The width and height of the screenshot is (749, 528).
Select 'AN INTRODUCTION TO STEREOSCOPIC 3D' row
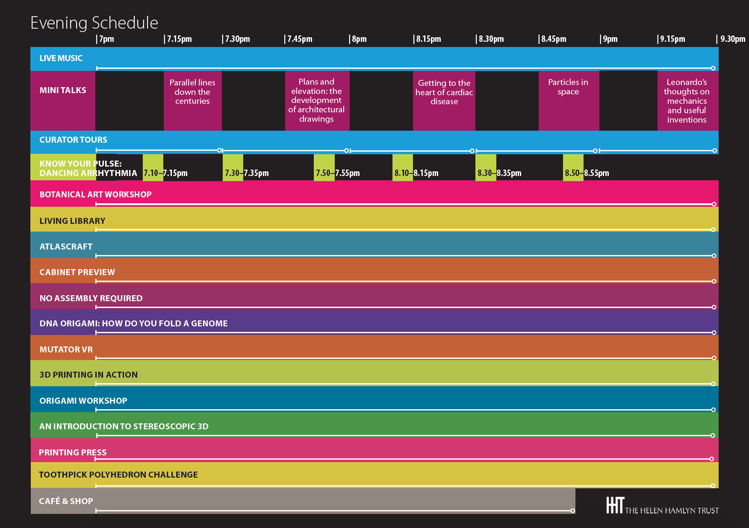click(374, 425)
